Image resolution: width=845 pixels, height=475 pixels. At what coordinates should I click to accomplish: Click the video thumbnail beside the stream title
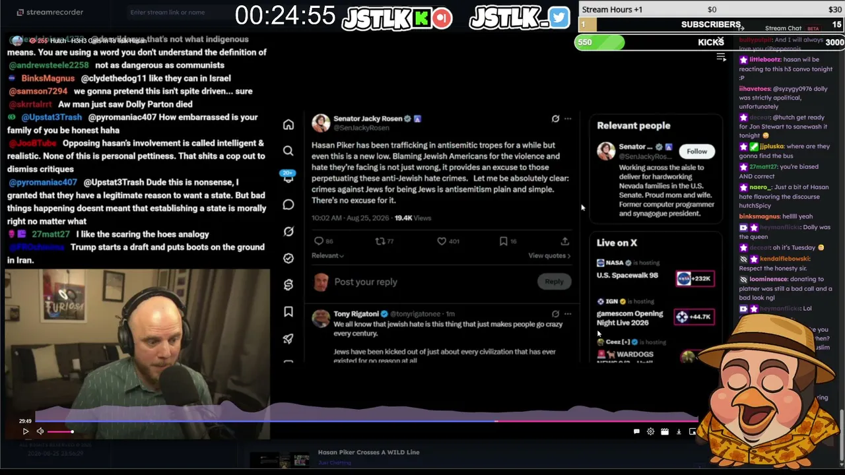(280, 459)
